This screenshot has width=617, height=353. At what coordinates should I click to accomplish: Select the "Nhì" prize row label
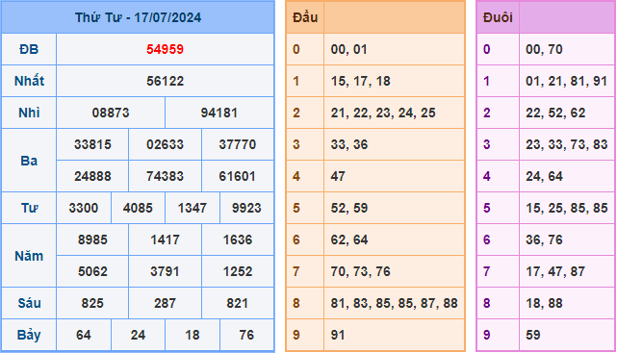(29, 113)
